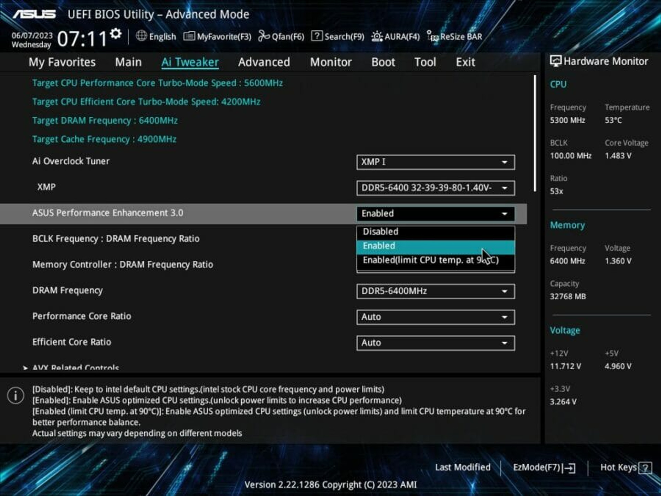Click CPU temperature value 53°C

pyautogui.click(x=613, y=120)
